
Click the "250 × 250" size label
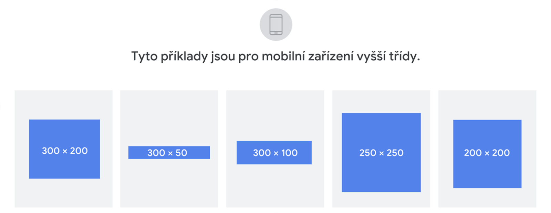pyautogui.click(x=381, y=153)
